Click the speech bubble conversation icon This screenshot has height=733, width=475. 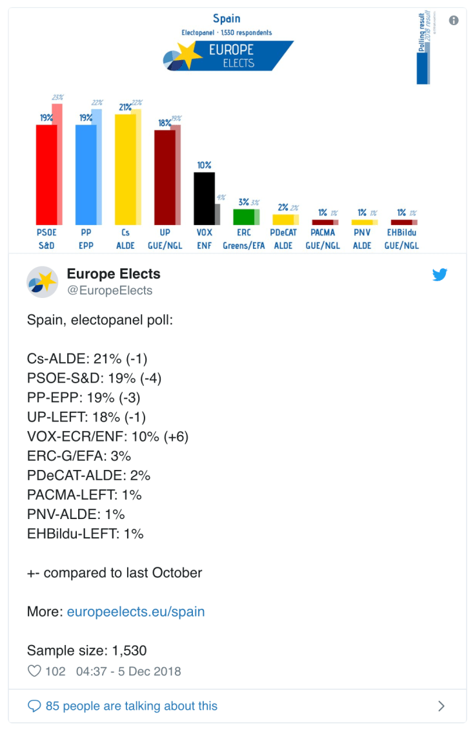[33, 706]
